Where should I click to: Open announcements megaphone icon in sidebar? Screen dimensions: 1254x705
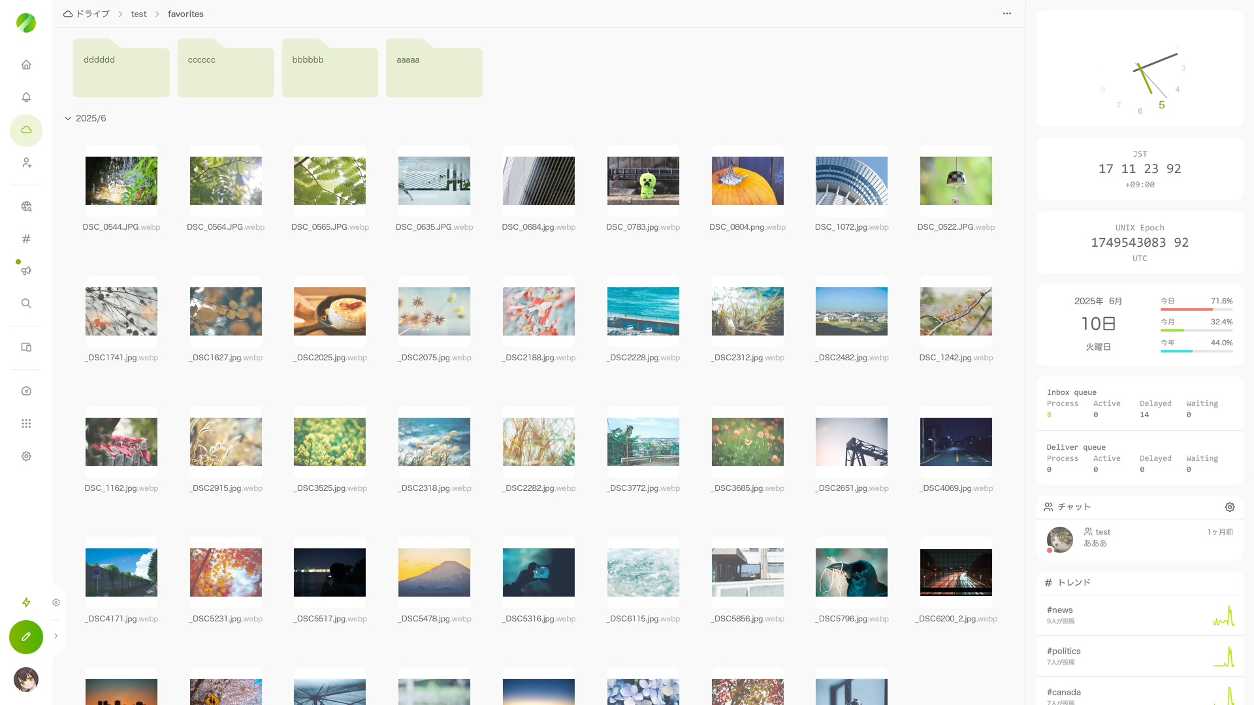click(x=26, y=271)
